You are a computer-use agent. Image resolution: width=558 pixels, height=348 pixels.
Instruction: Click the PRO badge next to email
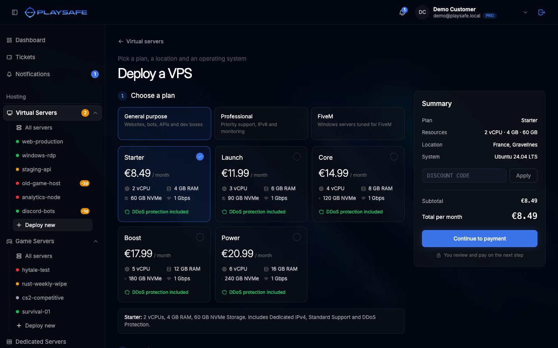point(490,16)
